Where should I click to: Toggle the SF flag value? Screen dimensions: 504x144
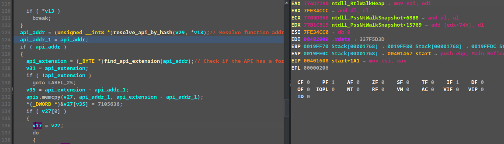(x=408, y=82)
